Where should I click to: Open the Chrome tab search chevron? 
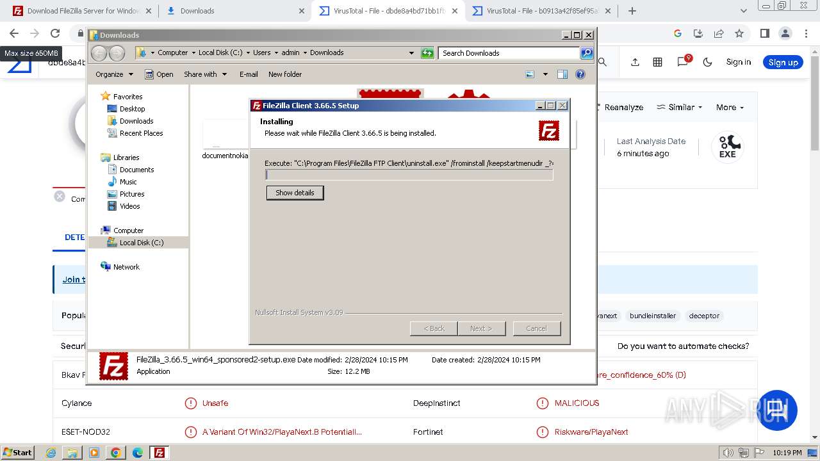coord(744,11)
